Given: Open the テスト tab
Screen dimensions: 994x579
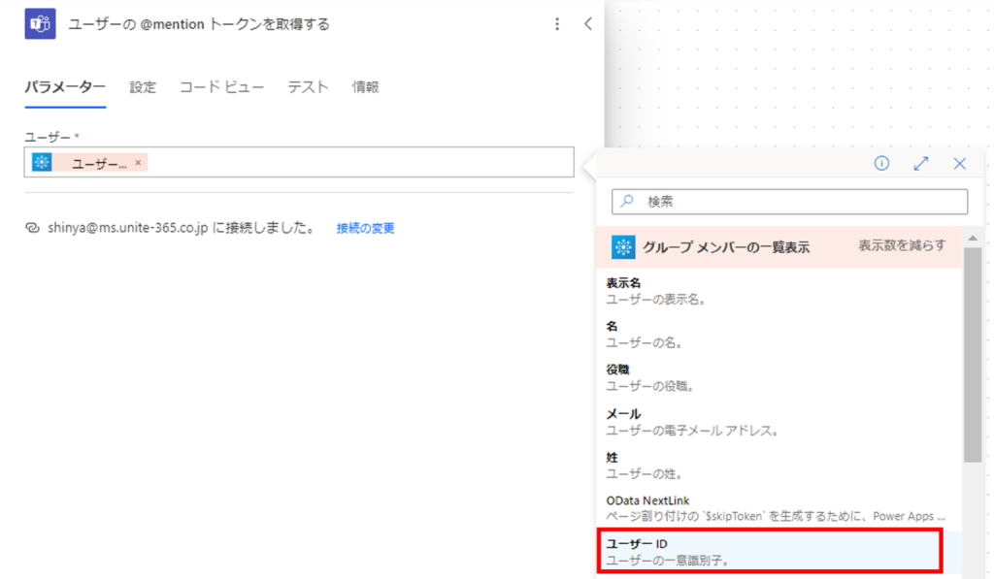Looking at the screenshot, I should 308,87.
